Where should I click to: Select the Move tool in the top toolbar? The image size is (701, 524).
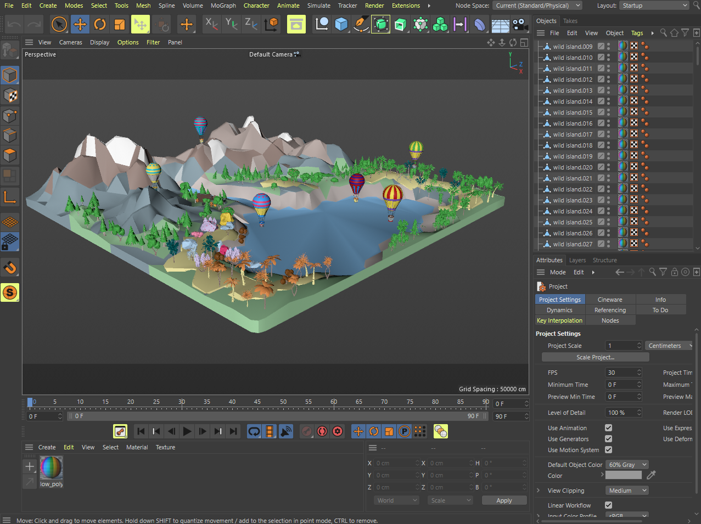80,25
